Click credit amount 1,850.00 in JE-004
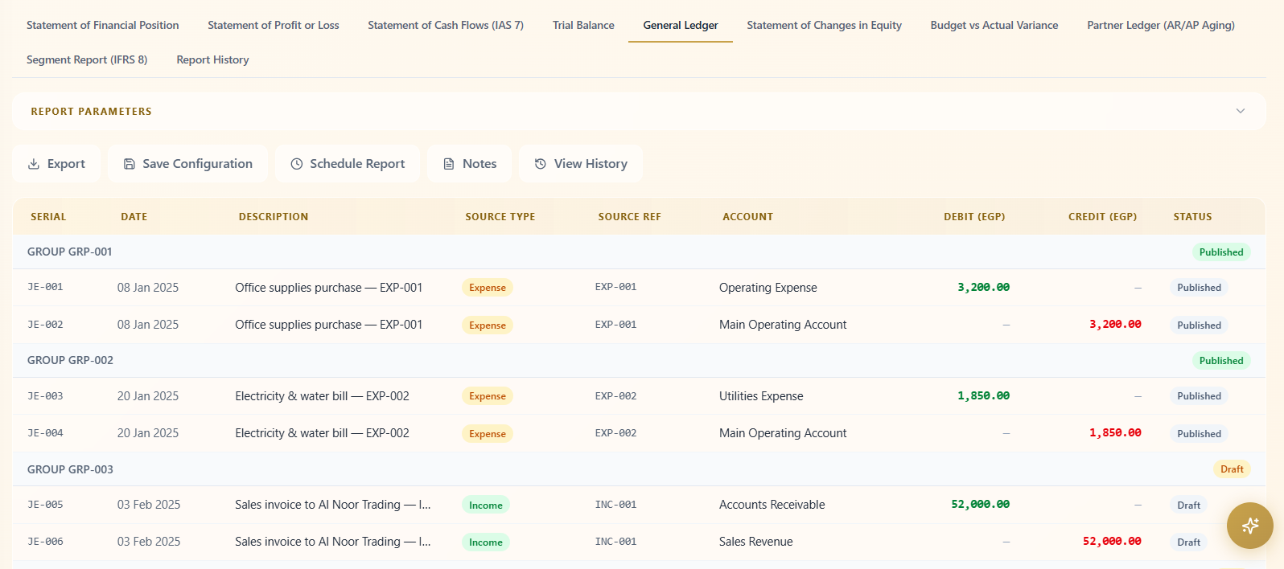Screen dimensions: 1284x569 pyautogui.click(x=1115, y=433)
